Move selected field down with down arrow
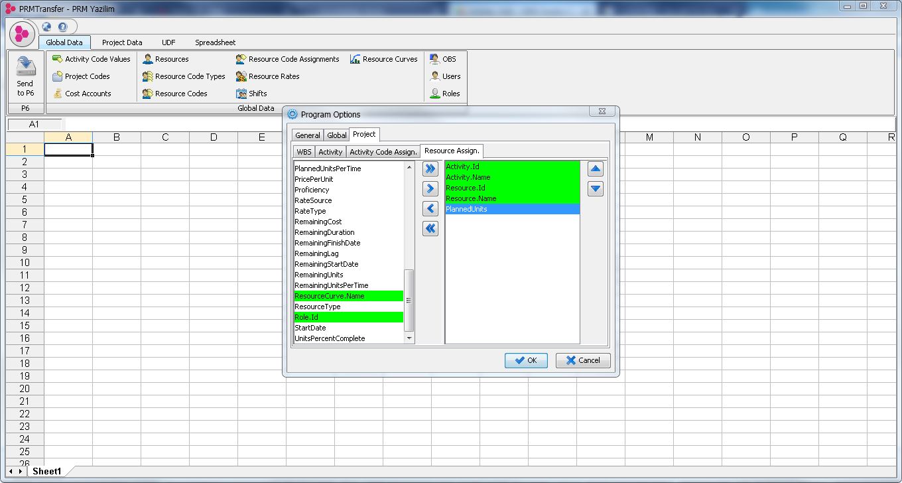 596,188
